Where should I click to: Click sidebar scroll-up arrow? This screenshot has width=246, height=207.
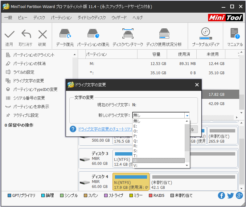click(75, 55)
